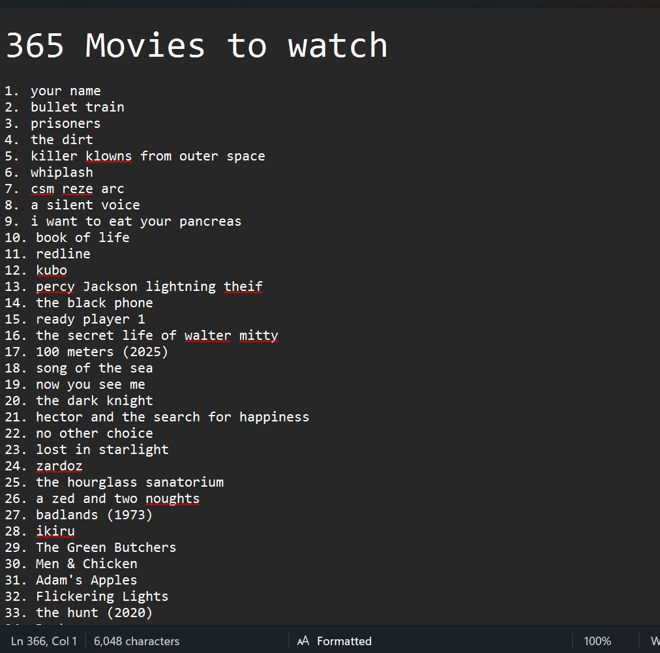
Task: Click the Formatted text icon in status bar
Action: pos(303,641)
